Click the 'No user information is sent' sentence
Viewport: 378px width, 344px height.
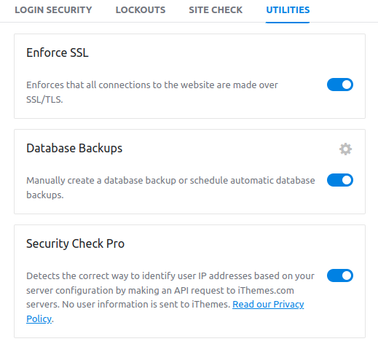tap(146, 305)
